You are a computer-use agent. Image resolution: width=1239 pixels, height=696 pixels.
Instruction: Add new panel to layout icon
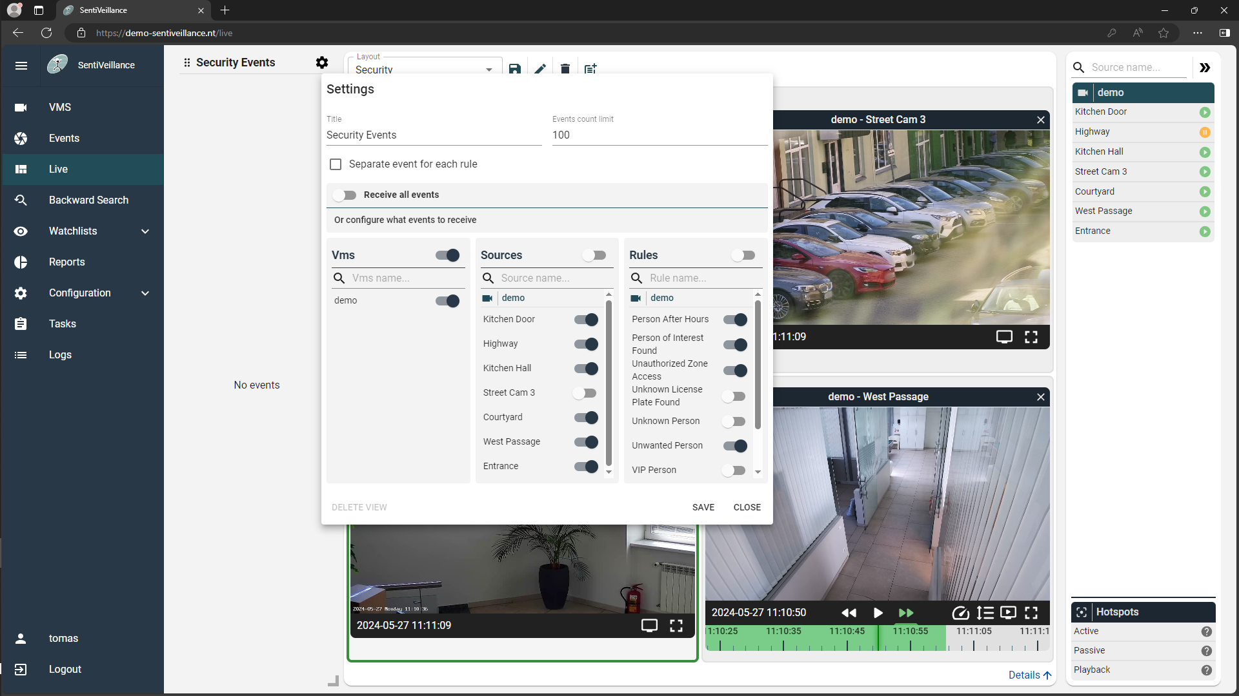pyautogui.click(x=590, y=68)
